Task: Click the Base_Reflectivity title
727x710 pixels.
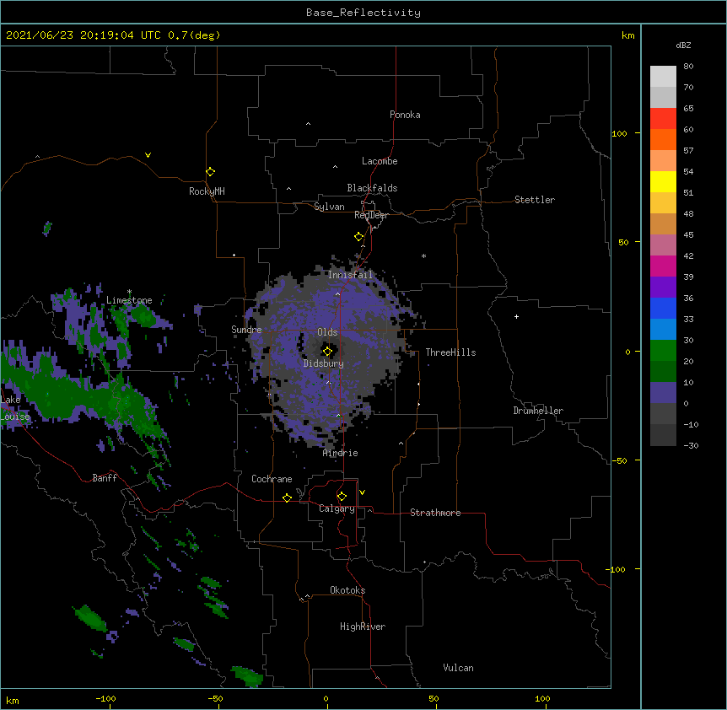Action: point(363,13)
